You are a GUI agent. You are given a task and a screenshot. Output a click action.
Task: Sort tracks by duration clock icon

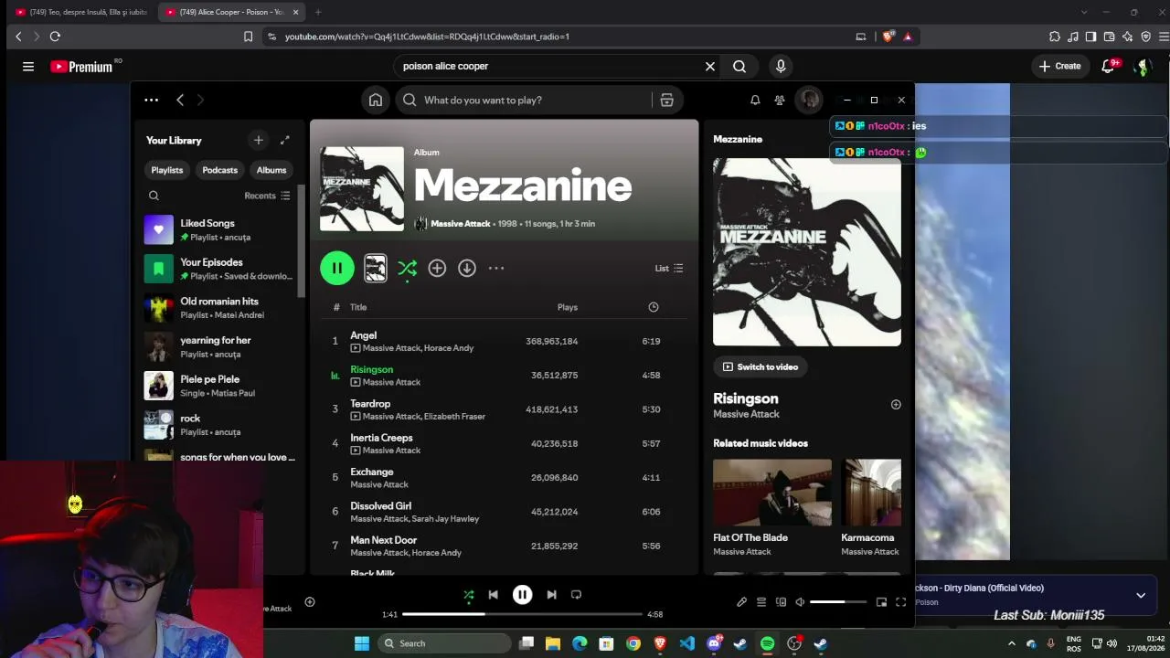click(654, 307)
